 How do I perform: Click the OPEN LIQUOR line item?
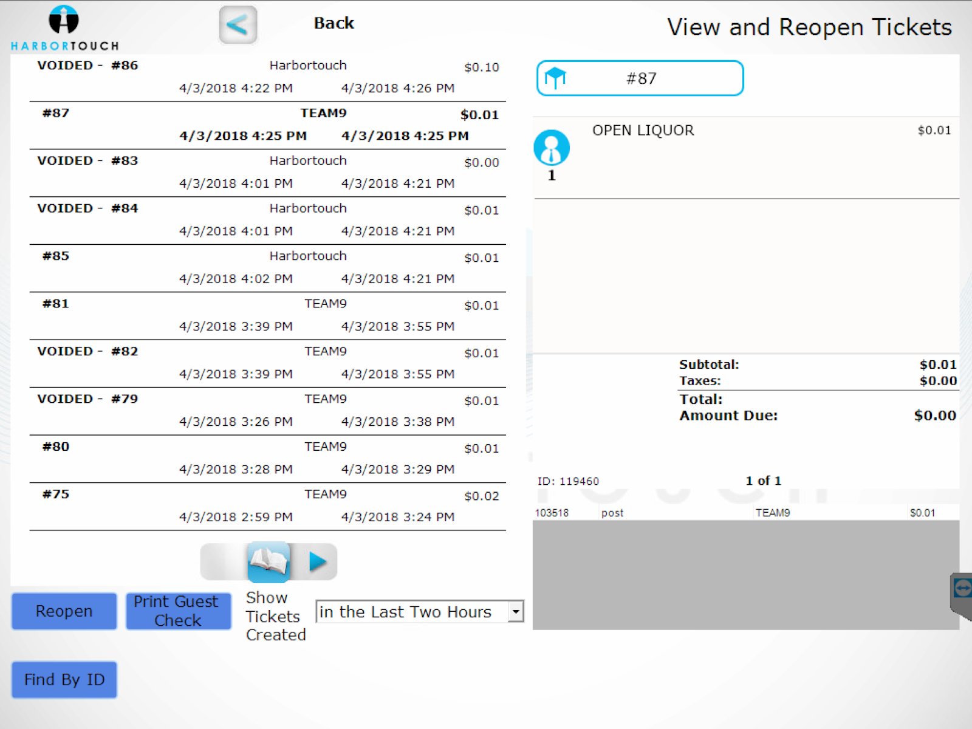point(643,131)
